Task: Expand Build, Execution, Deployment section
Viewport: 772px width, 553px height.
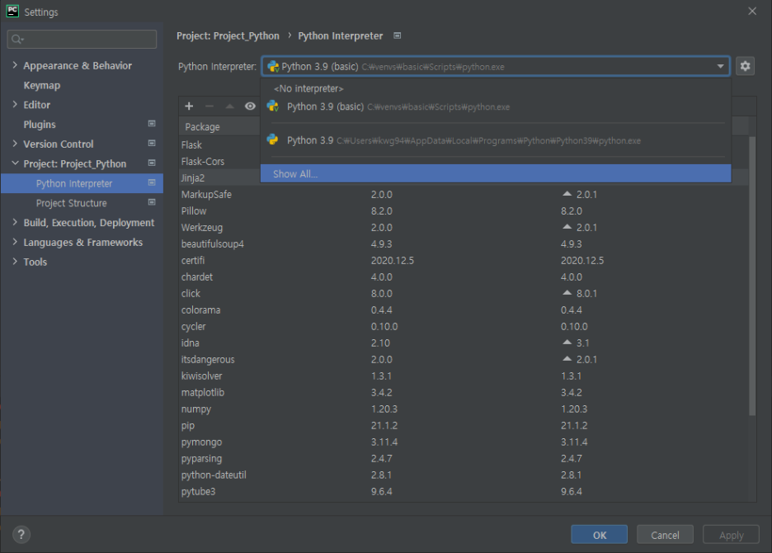Action: point(15,222)
